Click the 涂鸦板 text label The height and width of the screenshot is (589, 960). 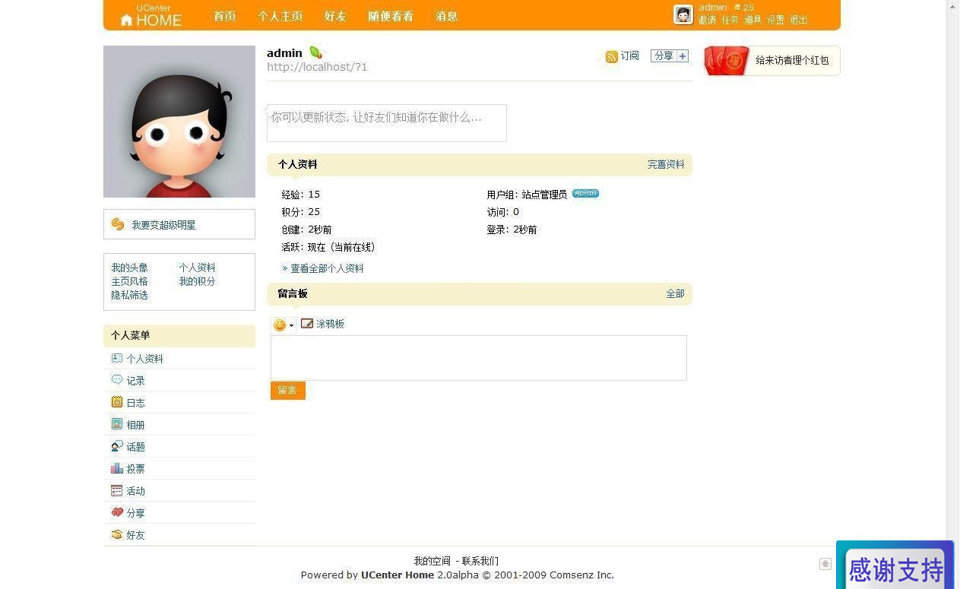pos(331,324)
